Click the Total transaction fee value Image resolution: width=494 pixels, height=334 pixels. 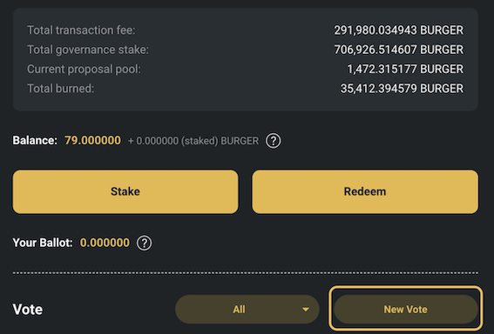pyautogui.click(x=398, y=30)
